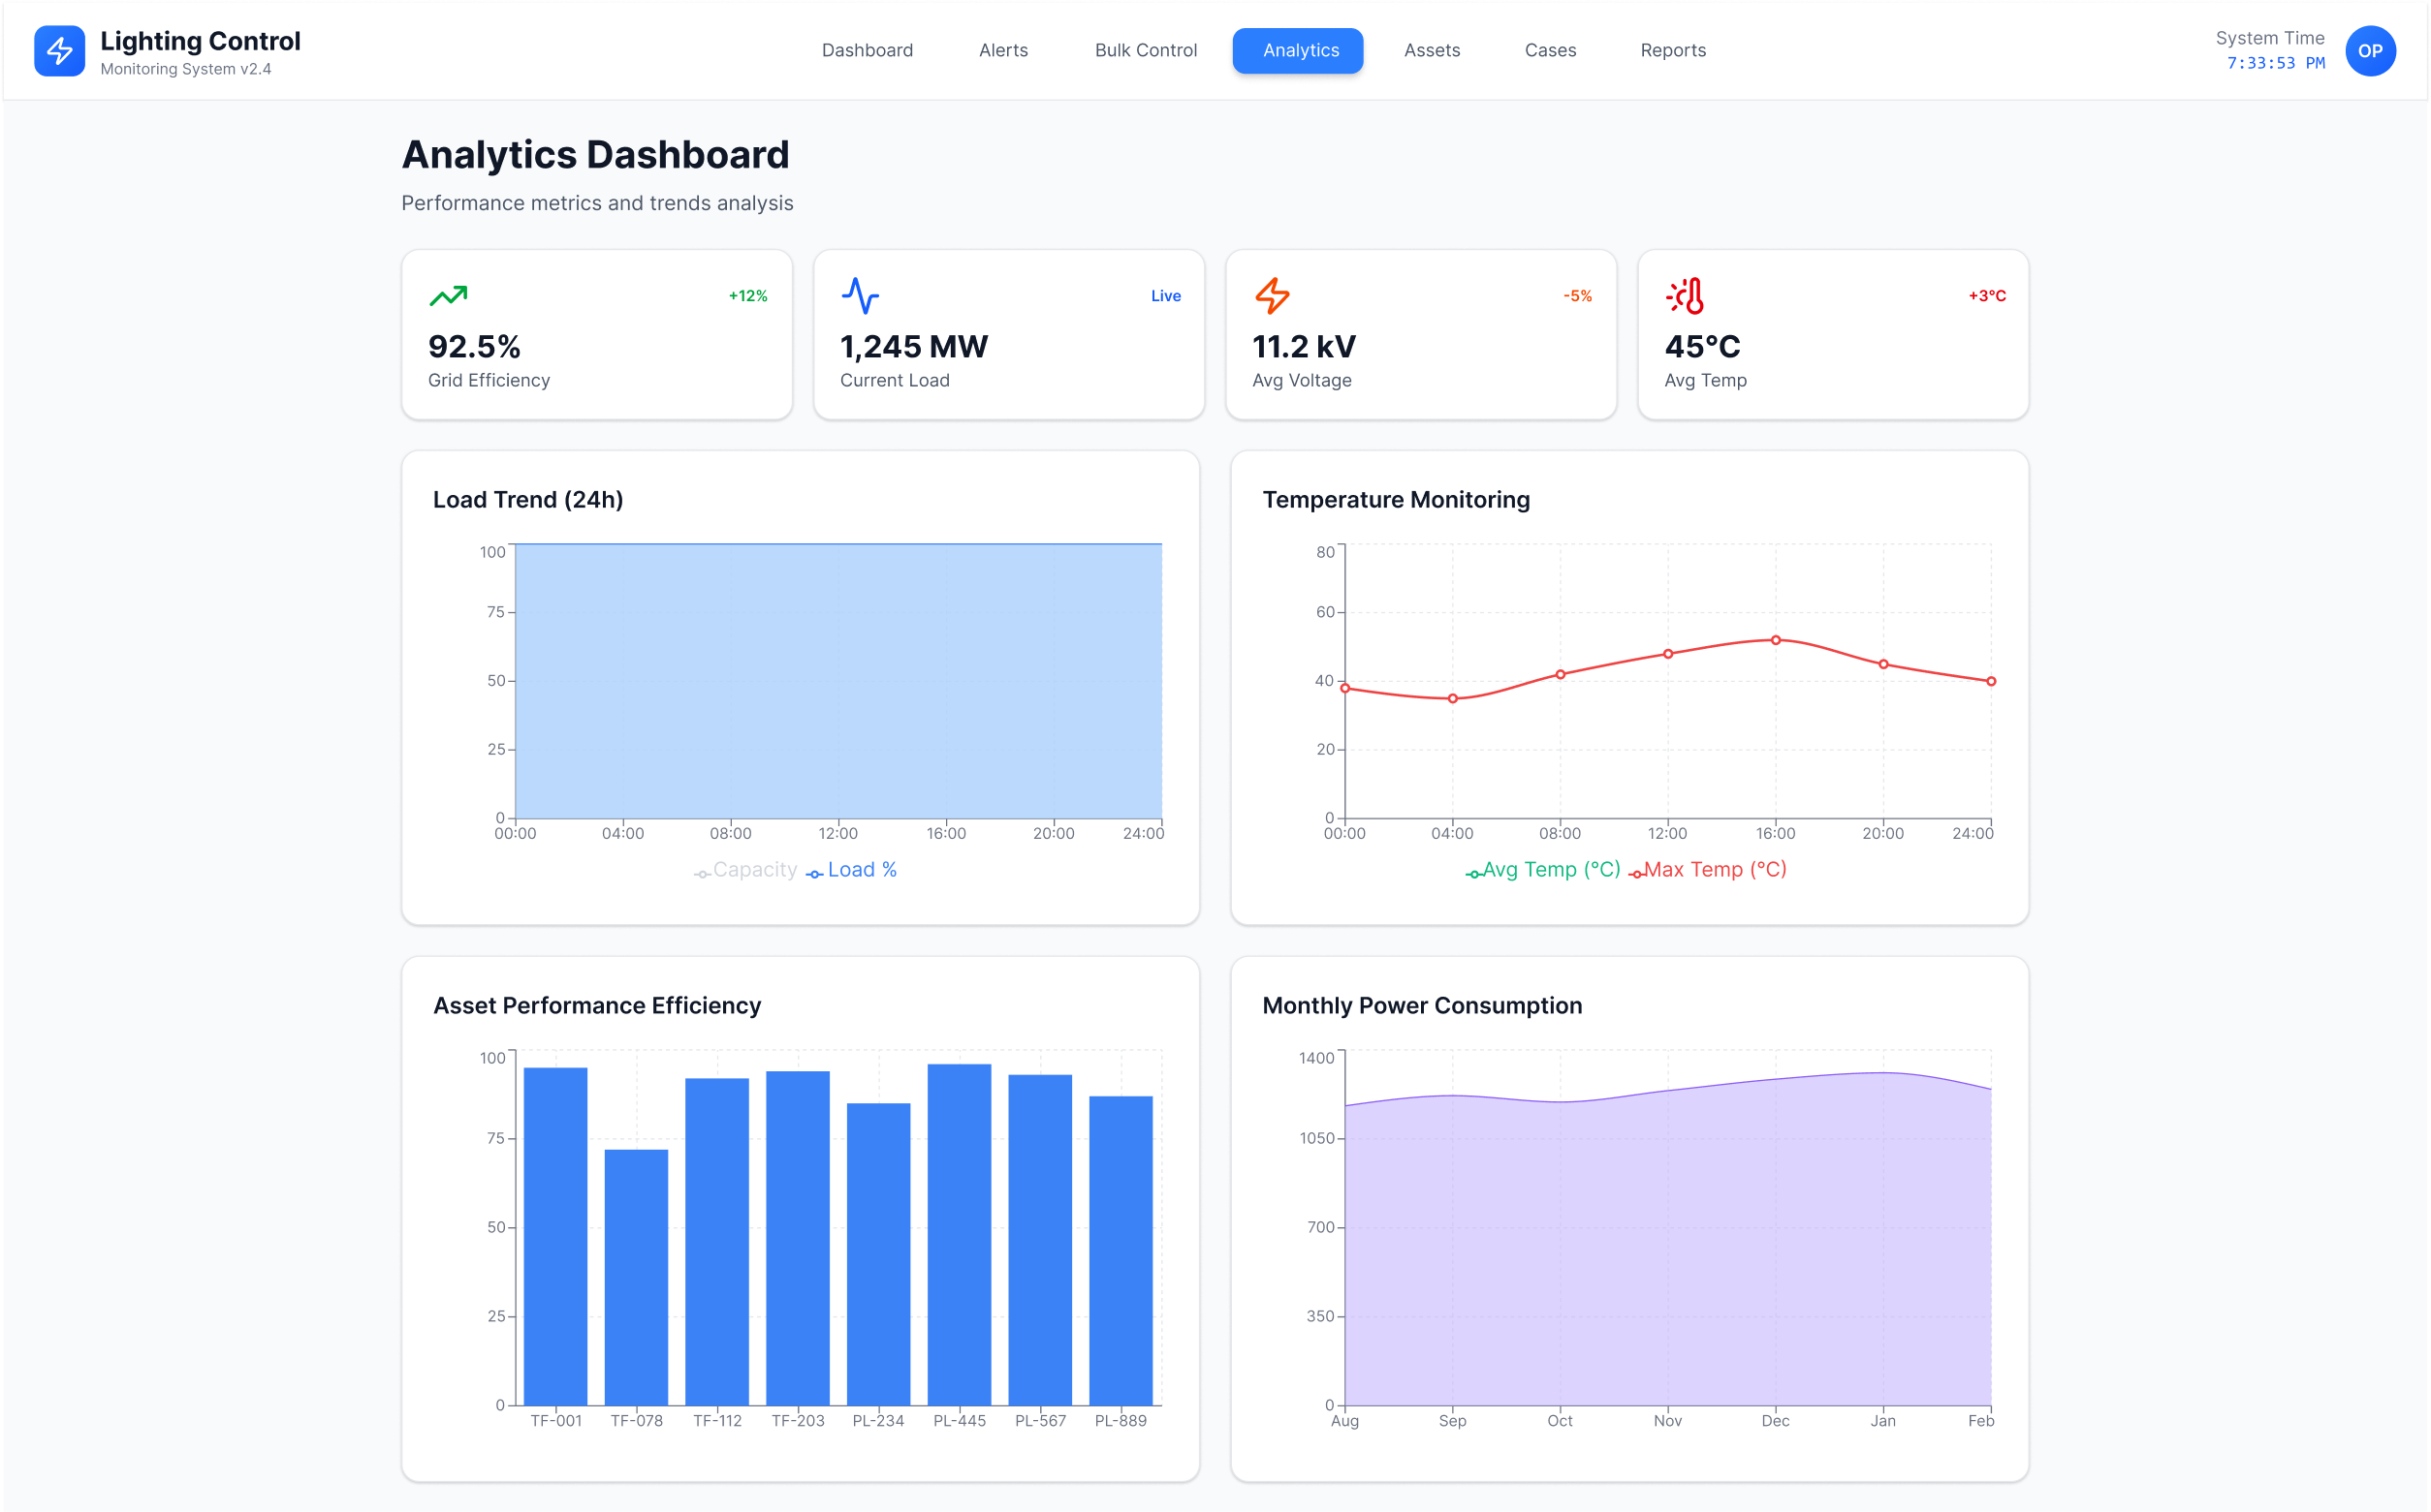The width and height of the screenshot is (2431, 1512).
Task: Click the blue Current Load pulse icon
Action: (x=860, y=295)
